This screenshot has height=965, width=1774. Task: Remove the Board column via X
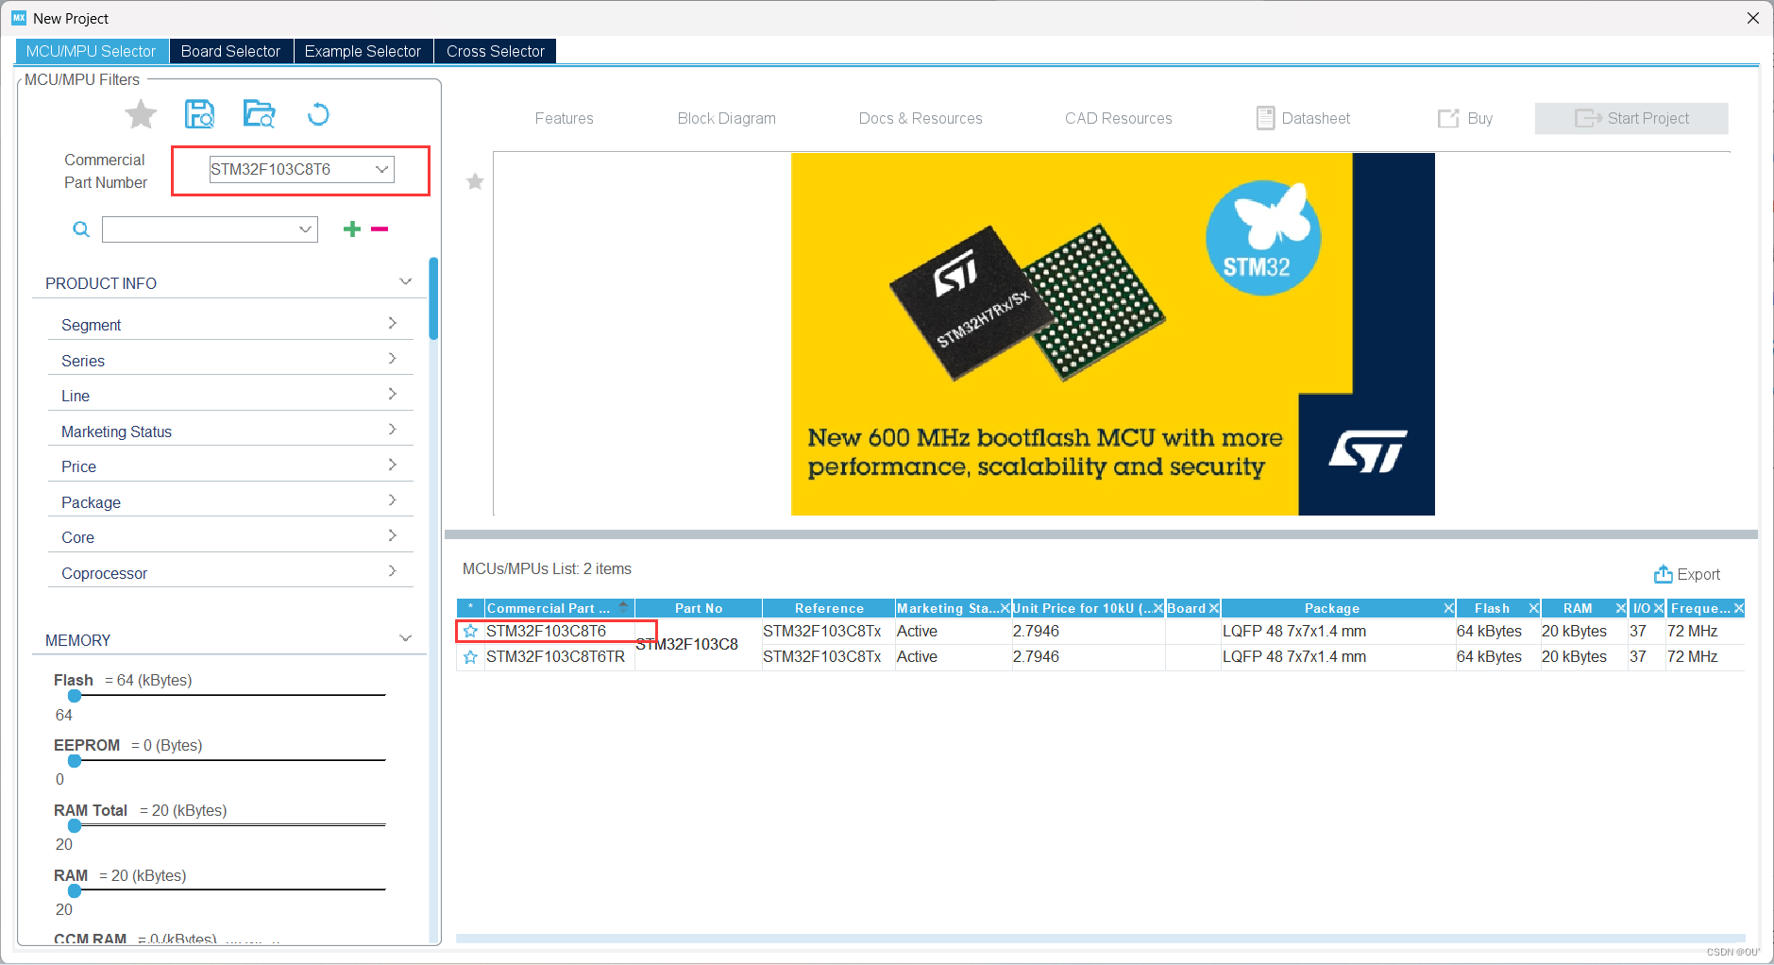[1214, 608]
